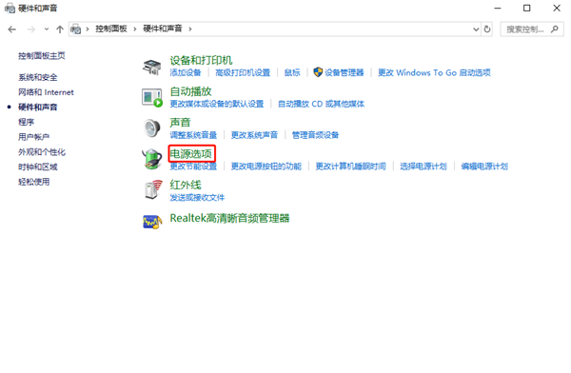Viewport: 571px width, 373px height.
Task: Click the 更改计算机睡眠时间 link
Action: pyautogui.click(x=350, y=167)
